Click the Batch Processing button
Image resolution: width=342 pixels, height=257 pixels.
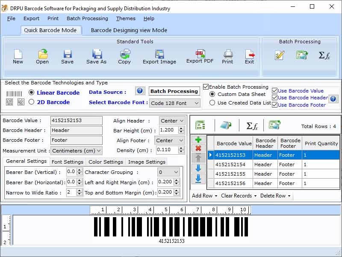click(x=174, y=91)
